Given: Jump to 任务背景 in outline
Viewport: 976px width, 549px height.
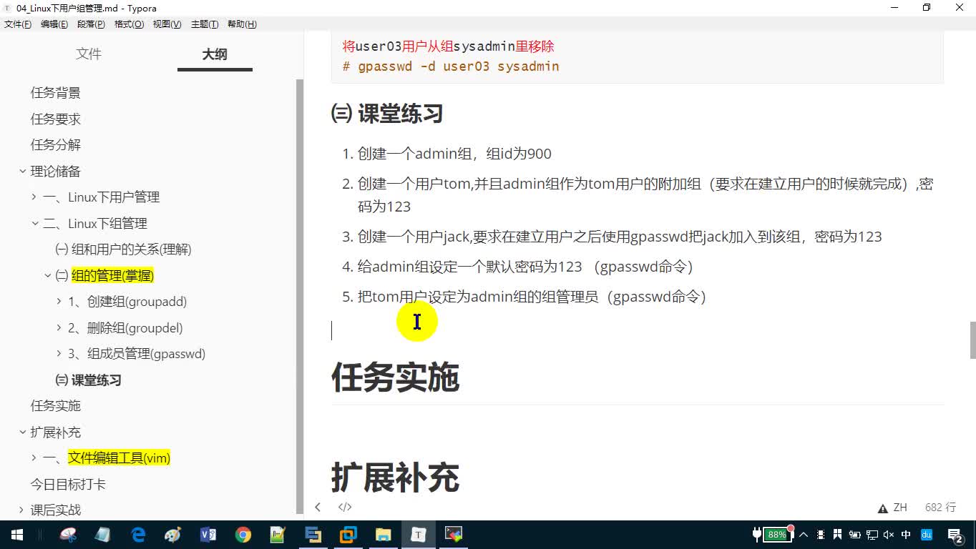Looking at the screenshot, I should click(x=55, y=93).
